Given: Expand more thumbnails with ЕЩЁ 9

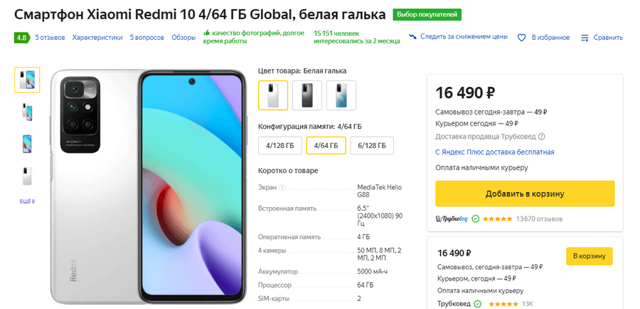Looking at the screenshot, I should tap(27, 201).
